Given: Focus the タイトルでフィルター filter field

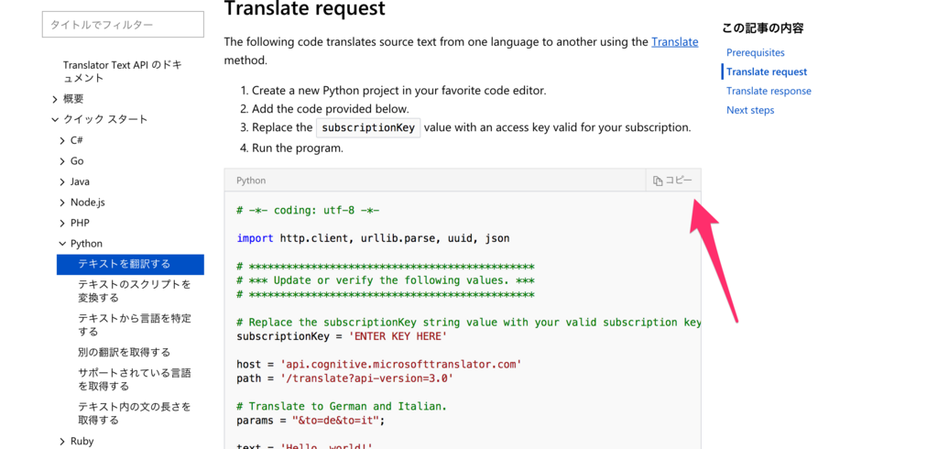Looking at the screenshot, I should tap(123, 25).
